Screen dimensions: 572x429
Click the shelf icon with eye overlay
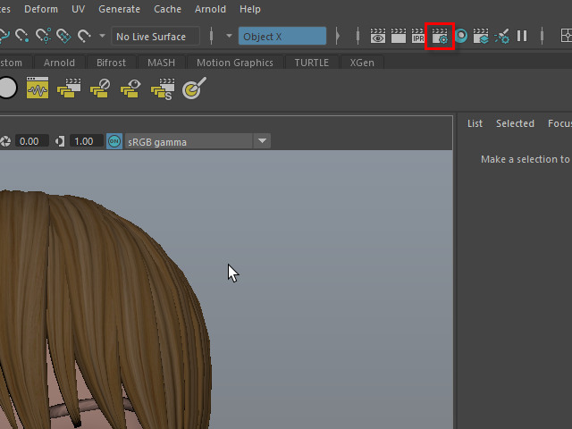(130, 88)
